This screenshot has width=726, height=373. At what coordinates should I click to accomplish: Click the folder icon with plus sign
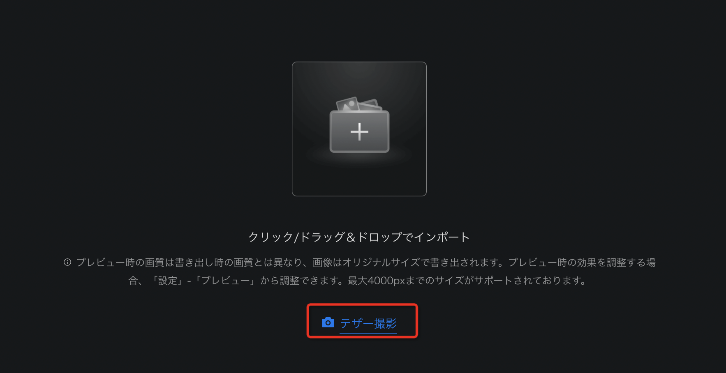coord(359,125)
